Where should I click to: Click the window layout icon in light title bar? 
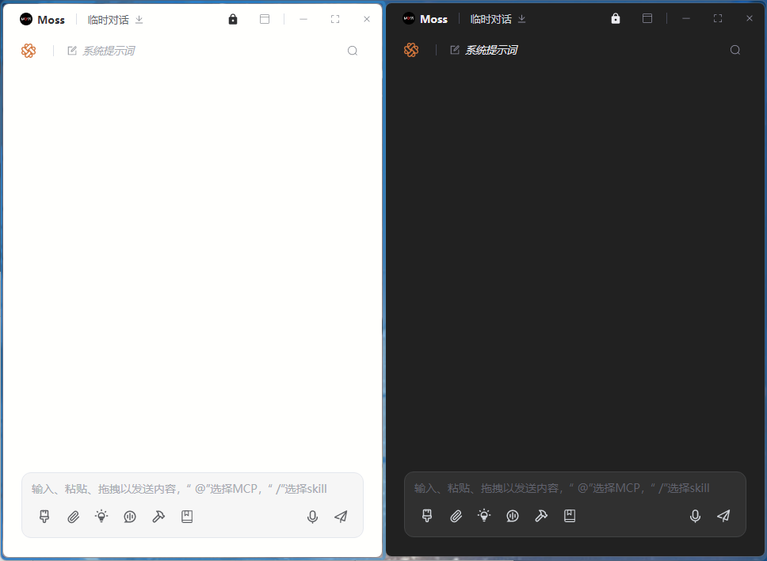[265, 19]
